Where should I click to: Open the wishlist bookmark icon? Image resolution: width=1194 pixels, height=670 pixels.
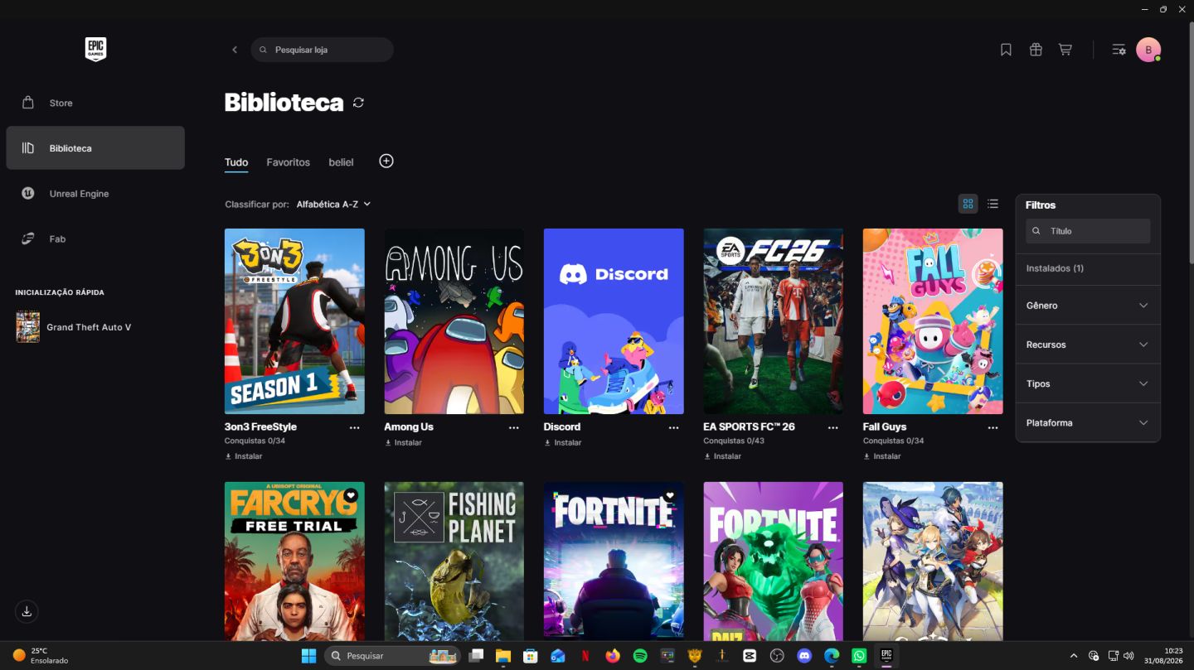[1006, 50]
